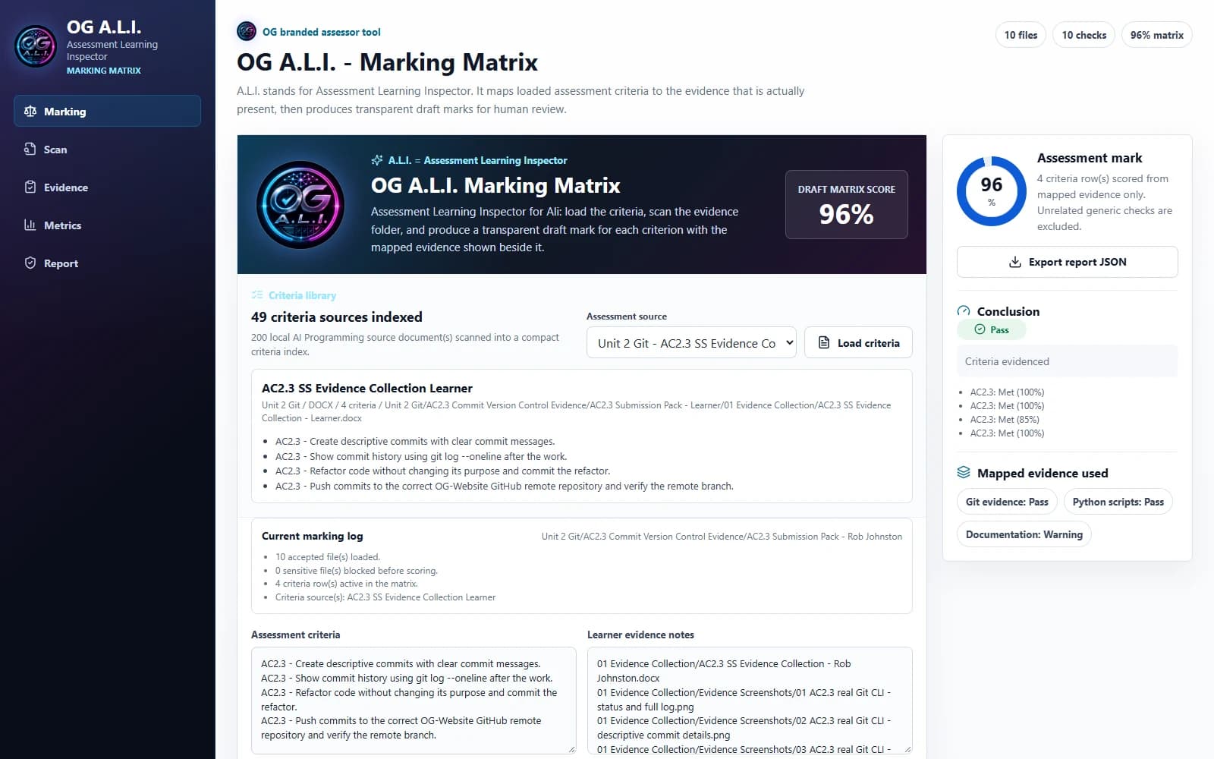Click the download icon in Export report JSON
Viewport: 1214px width, 759px height.
[1014, 262]
